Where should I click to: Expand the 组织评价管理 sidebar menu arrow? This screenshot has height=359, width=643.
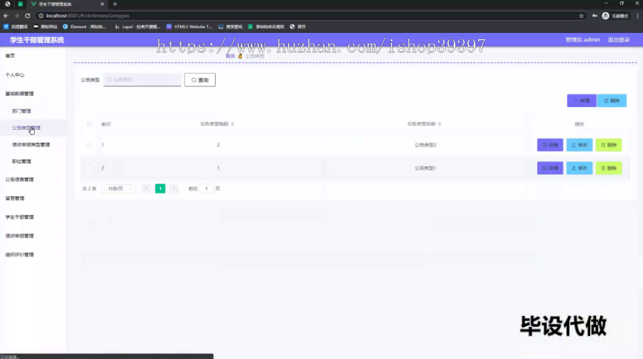click(57, 255)
